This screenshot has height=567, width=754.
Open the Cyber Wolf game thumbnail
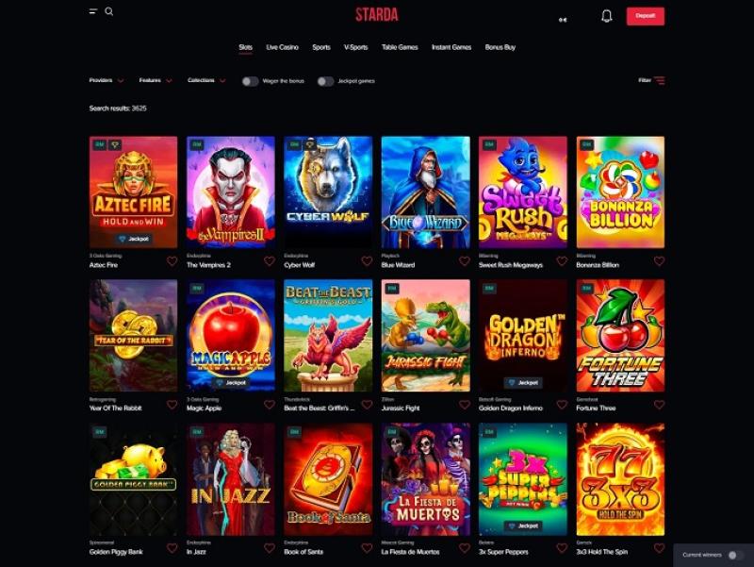[x=328, y=192]
